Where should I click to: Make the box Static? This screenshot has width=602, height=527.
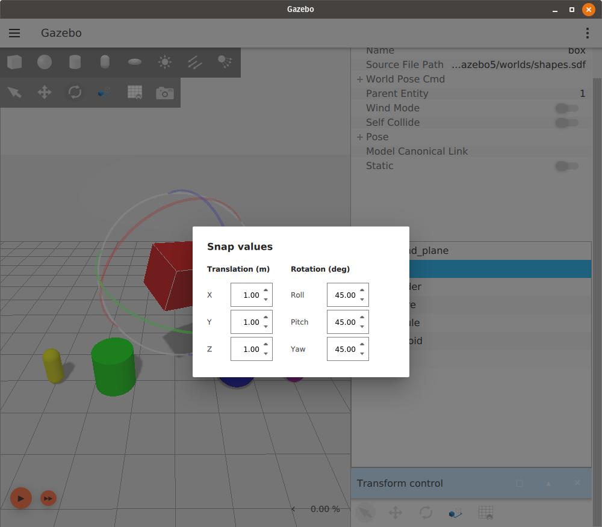point(566,166)
